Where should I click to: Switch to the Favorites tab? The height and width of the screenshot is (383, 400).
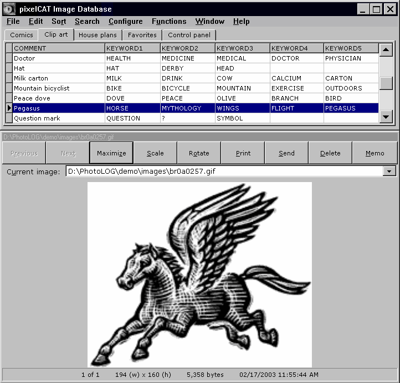142,35
